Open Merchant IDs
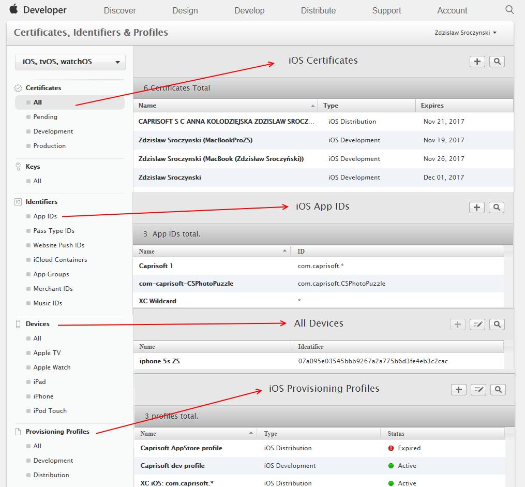 pyautogui.click(x=53, y=288)
